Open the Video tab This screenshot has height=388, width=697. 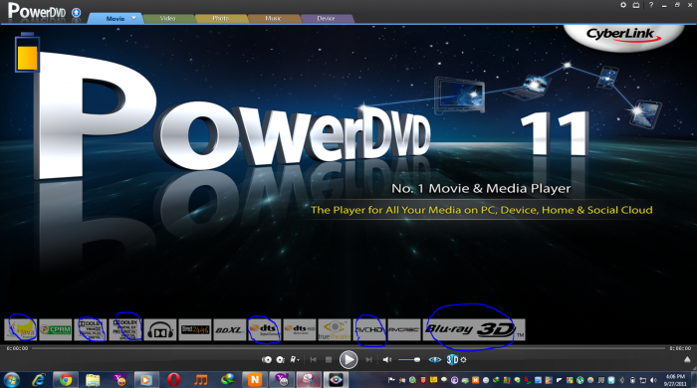167,19
